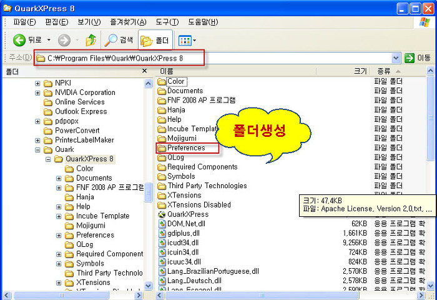Click the forward navigation arrow
Image resolution: width=437 pixels, height=300 pixels.
pos(64,40)
